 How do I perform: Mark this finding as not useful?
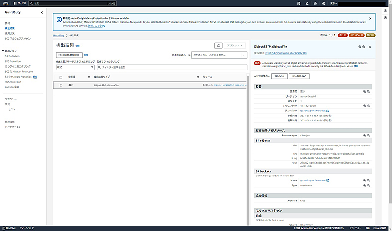[299, 76]
